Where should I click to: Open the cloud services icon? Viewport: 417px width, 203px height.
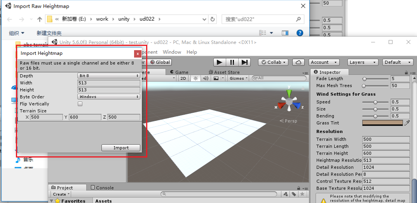[x=298, y=62]
